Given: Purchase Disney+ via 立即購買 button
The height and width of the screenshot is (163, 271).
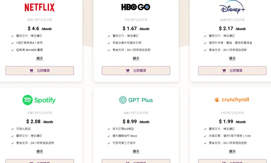Looking at the screenshot, I should (x=232, y=70).
